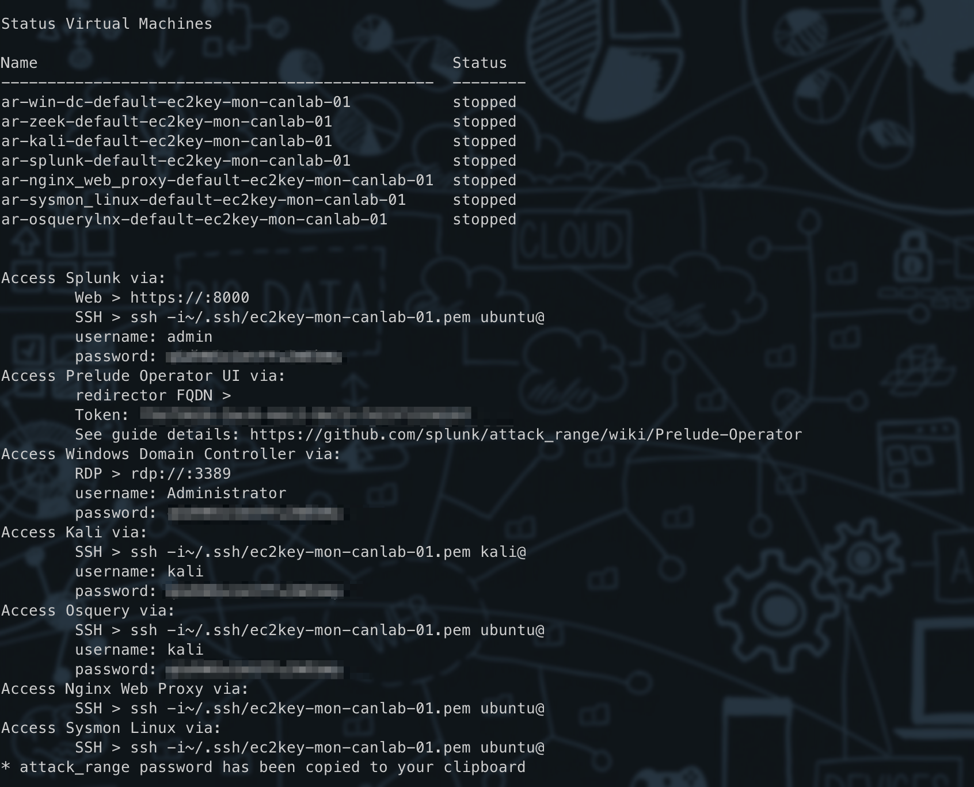Click the 'Status' column header
974x787 pixels.
coord(480,63)
